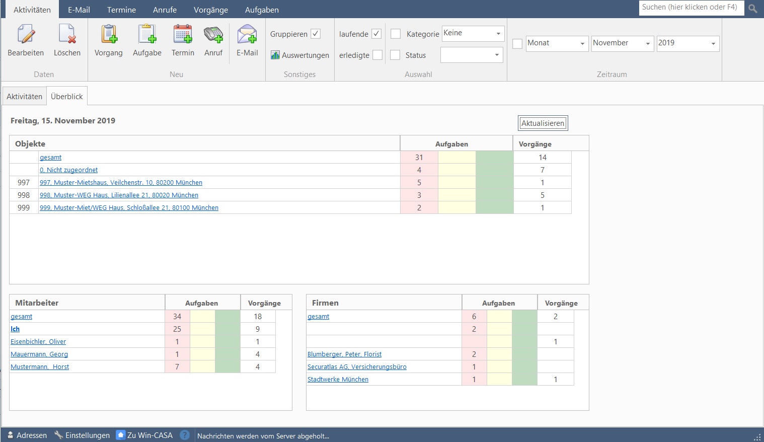Open Mauermann, Georg employee link
This screenshot has height=442, width=764.
39,354
